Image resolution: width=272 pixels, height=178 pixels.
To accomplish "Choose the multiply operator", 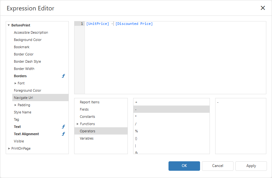I will tap(171, 117).
